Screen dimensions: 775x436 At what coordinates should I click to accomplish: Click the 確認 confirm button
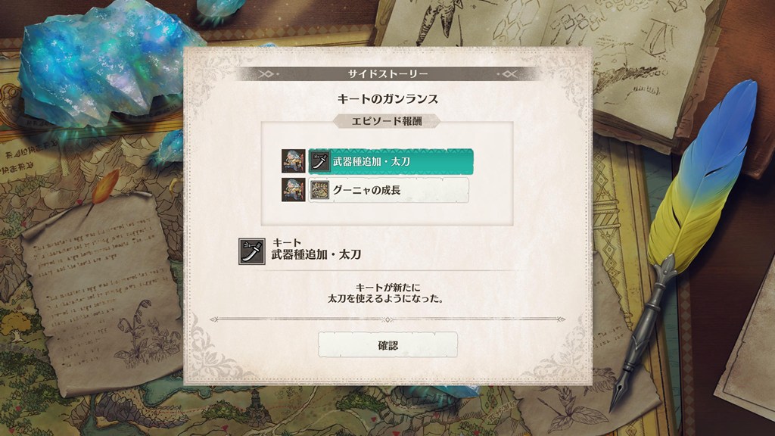(x=387, y=345)
